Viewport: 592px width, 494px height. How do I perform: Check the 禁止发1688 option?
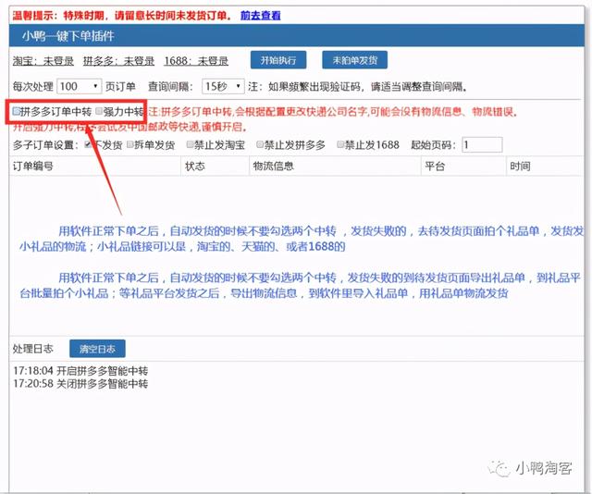(x=341, y=144)
